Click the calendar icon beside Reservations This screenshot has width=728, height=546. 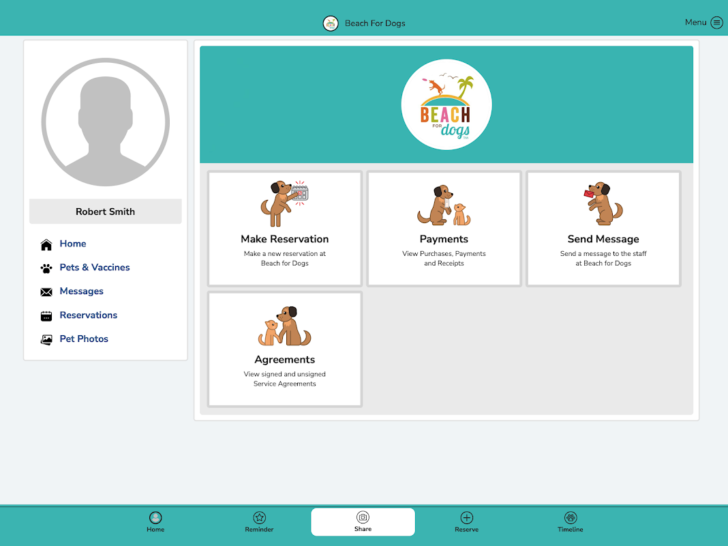pos(46,316)
